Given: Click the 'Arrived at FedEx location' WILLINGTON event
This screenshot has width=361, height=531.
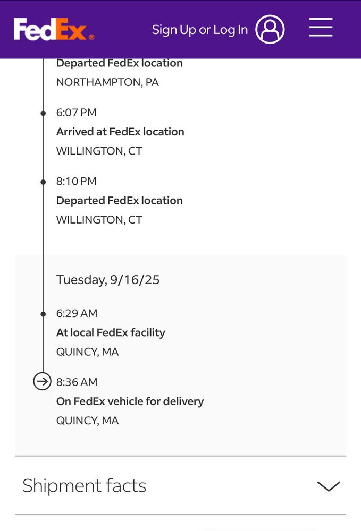Looking at the screenshot, I should click(120, 131).
